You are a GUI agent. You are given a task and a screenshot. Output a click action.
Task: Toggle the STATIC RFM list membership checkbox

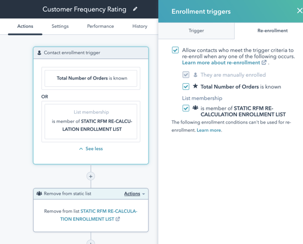coord(186,108)
